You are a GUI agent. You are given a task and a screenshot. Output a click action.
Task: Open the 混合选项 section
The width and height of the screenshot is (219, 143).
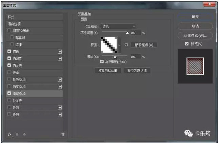point(34,24)
